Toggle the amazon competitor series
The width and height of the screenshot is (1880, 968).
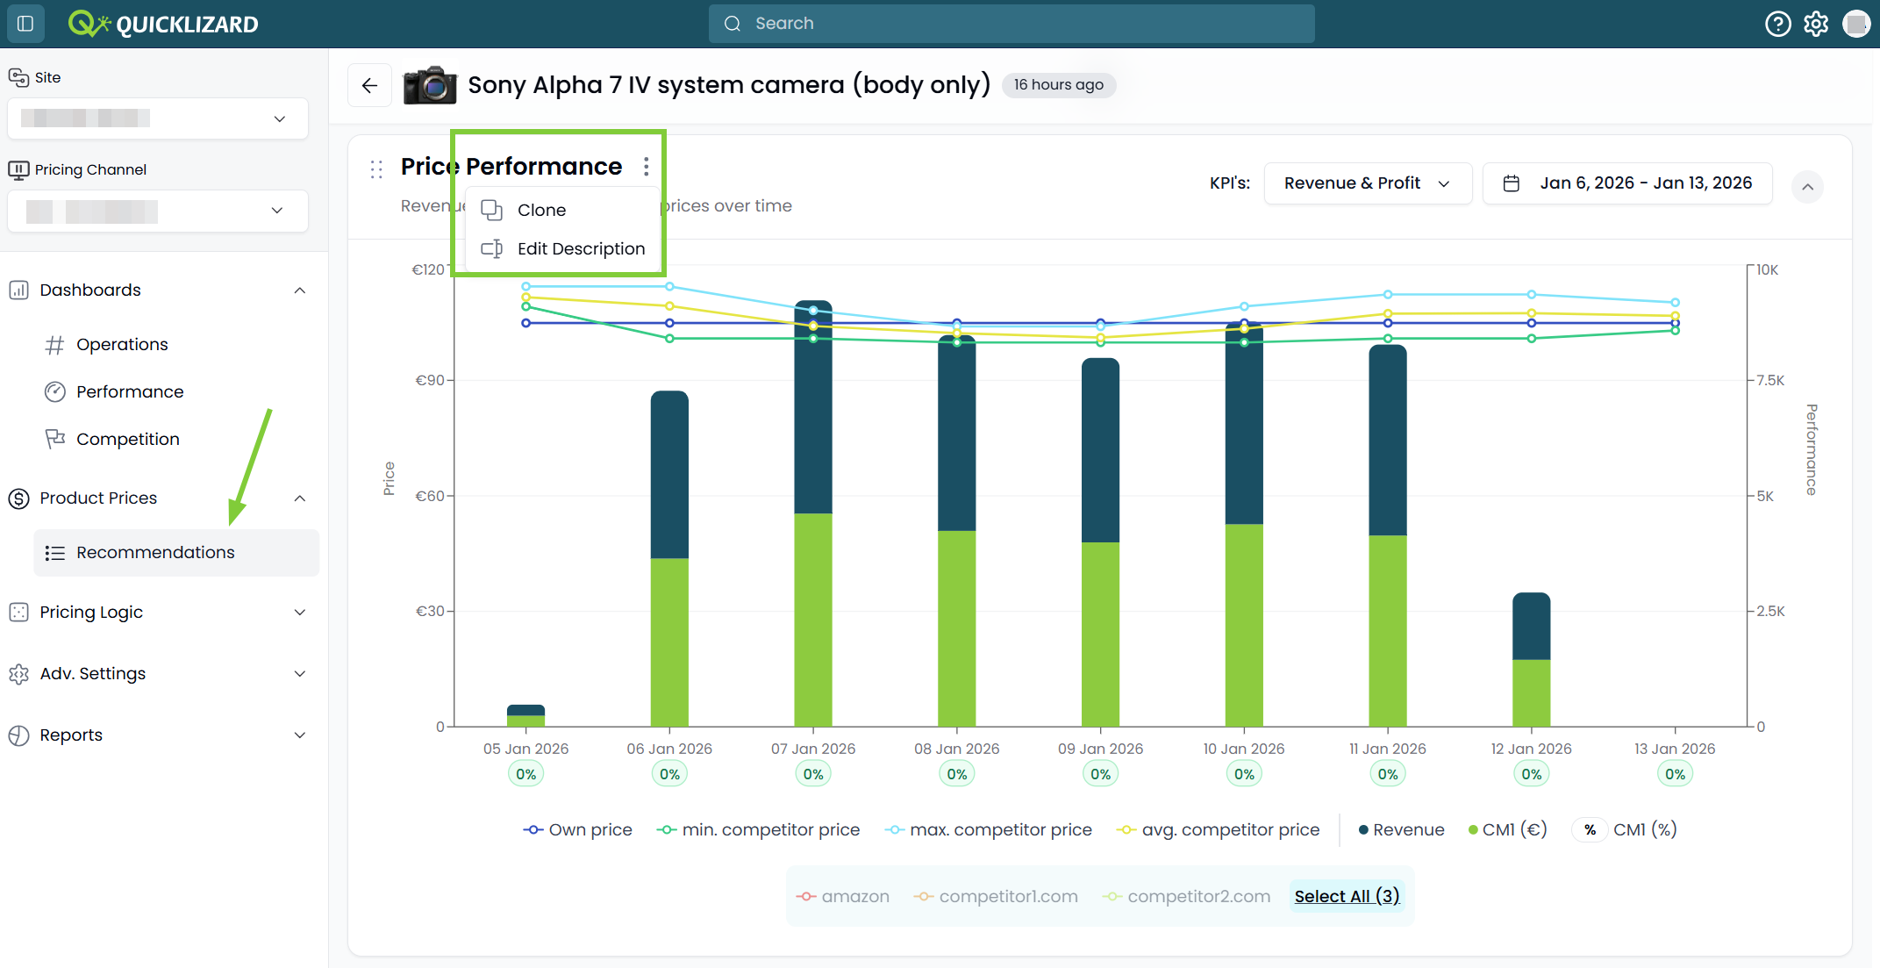pyautogui.click(x=842, y=896)
